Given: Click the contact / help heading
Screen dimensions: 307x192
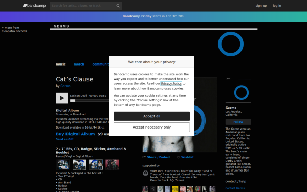Looking at the screenshot, I should pos(236,181).
